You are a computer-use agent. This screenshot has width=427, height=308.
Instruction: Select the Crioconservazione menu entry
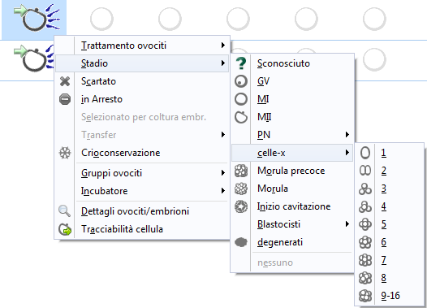(x=142, y=153)
